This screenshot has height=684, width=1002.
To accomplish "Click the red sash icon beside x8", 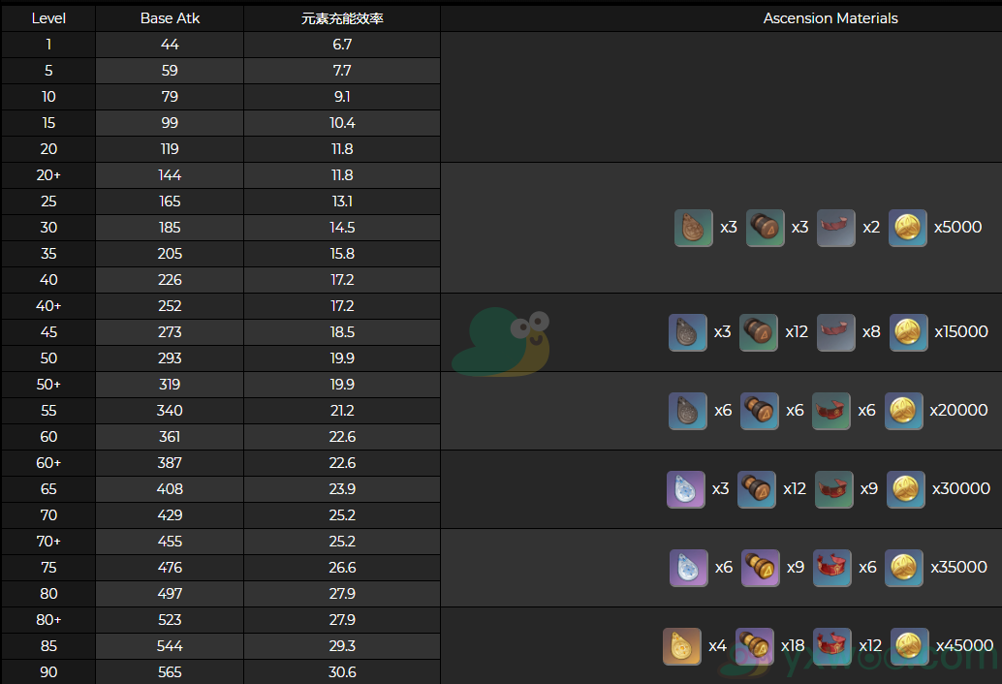I will tap(836, 332).
